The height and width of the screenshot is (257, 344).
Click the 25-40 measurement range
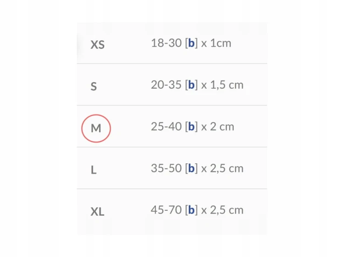[166, 126]
